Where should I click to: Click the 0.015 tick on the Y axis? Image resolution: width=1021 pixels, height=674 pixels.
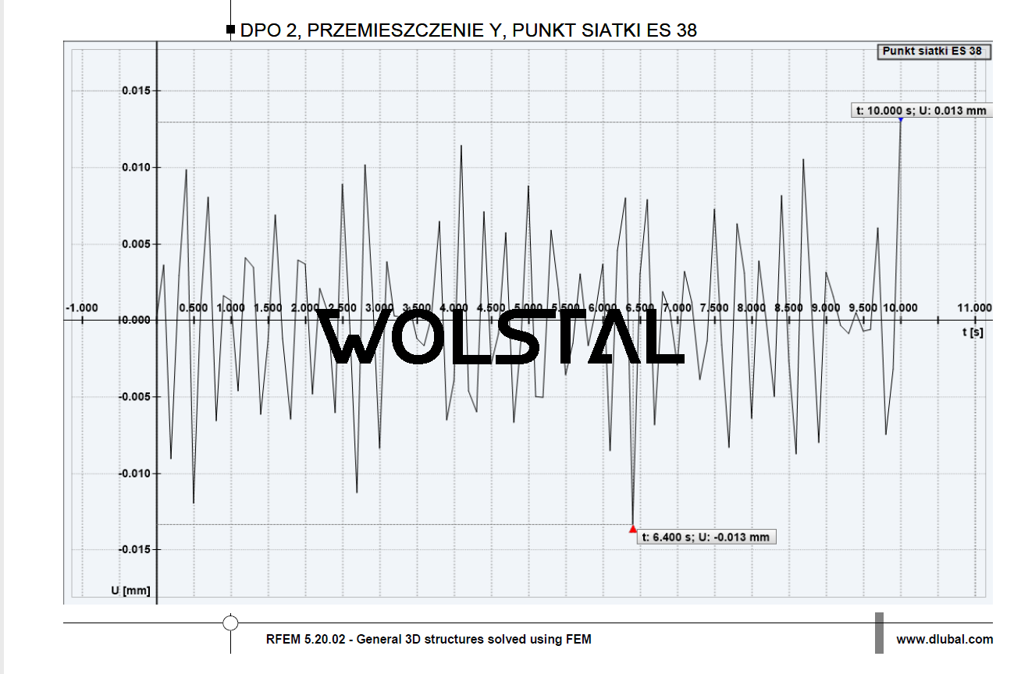137,91
